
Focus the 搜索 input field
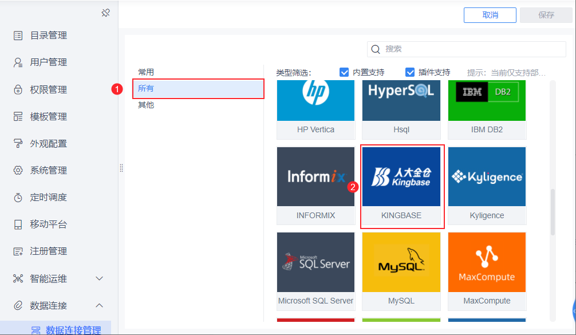coord(467,49)
